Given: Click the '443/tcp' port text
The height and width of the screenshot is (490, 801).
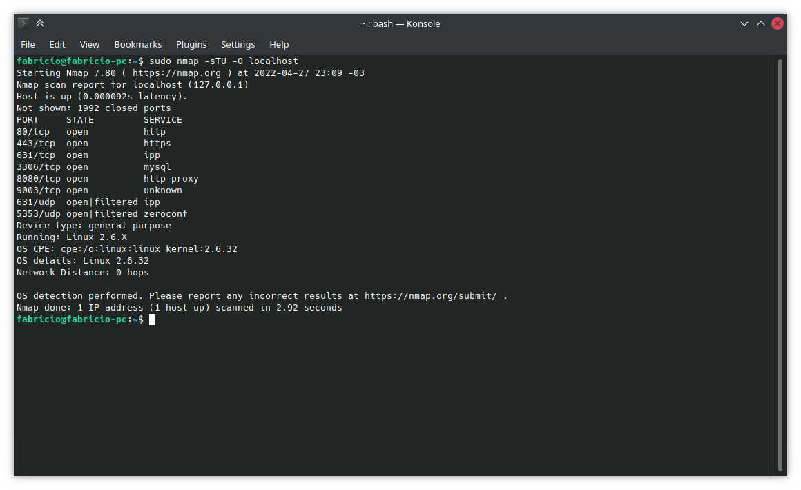Looking at the screenshot, I should click(x=36, y=144).
